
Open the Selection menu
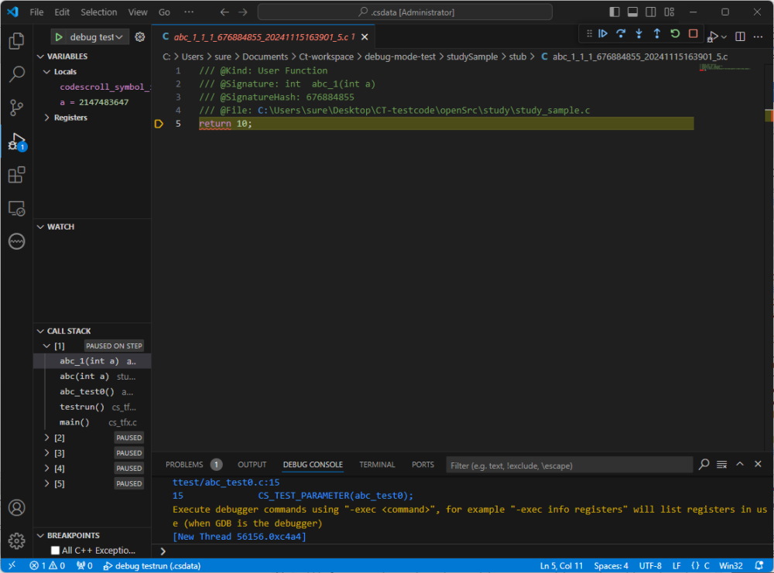(x=98, y=12)
